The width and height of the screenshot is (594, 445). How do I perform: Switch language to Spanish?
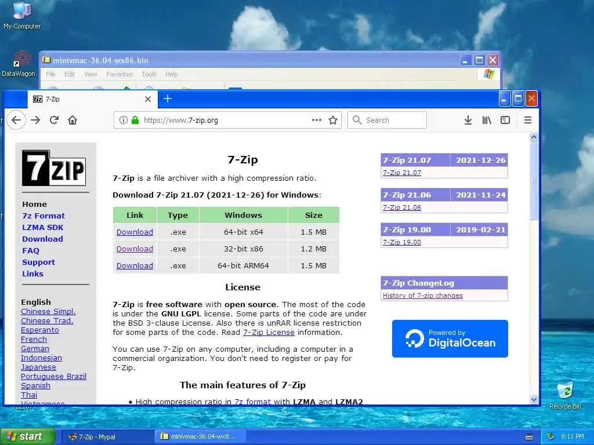pos(35,385)
